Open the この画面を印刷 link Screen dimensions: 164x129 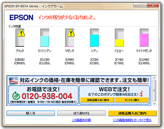pos(81,120)
